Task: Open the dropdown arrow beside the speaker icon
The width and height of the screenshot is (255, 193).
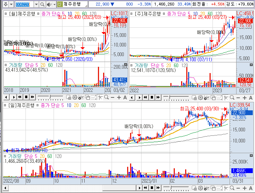Action: click(x=54, y=4)
